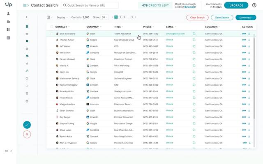
Task: Open contact Allan C. Thygesen
Action: click(x=68, y=143)
